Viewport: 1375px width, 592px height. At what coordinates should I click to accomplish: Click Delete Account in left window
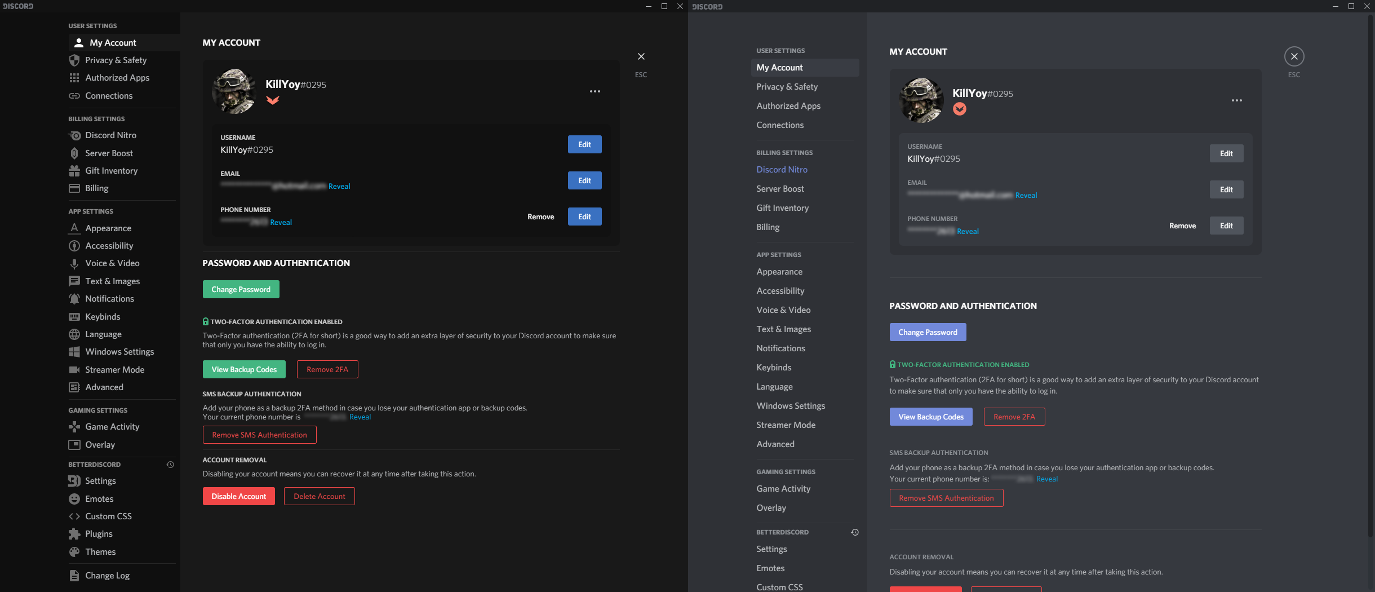tap(319, 496)
